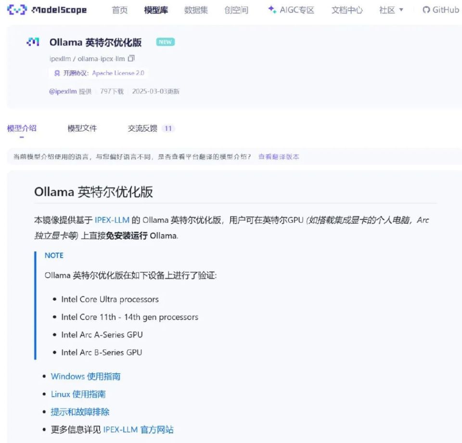This screenshot has width=462, height=443.
Task: Click the Apache License 2.0 tag
Action: tap(118, 73)
